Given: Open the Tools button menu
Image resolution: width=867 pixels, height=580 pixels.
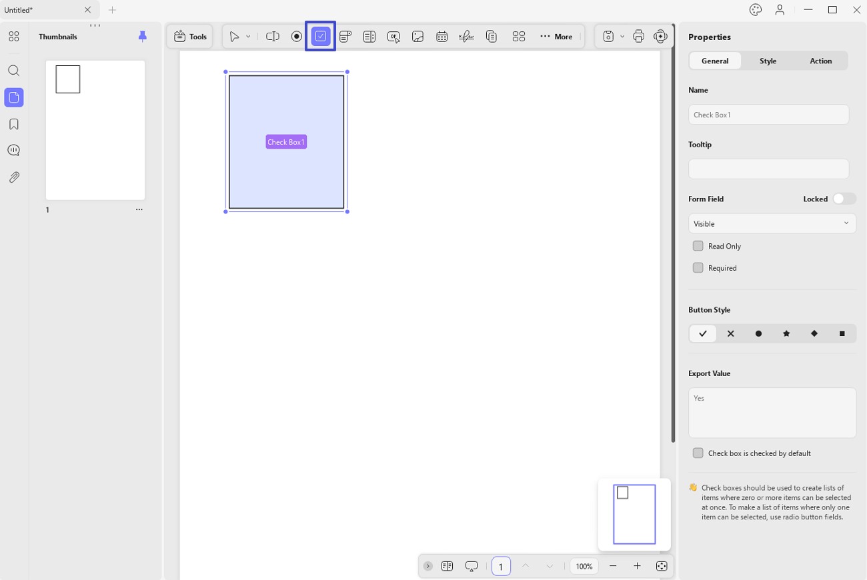Looking at the screenshot, I should point(190,37).
